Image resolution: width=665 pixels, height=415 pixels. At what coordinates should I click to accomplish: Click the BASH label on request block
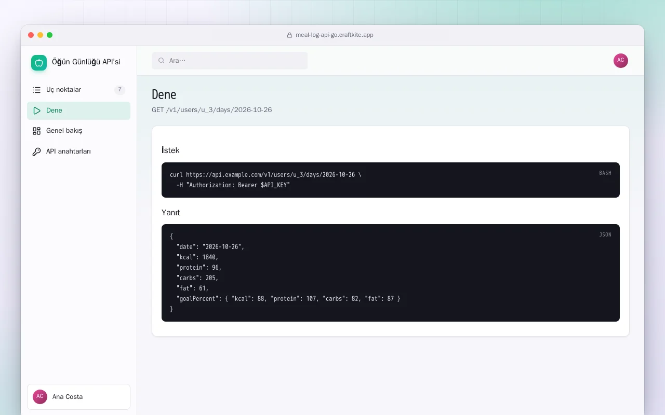click(605, 173)
